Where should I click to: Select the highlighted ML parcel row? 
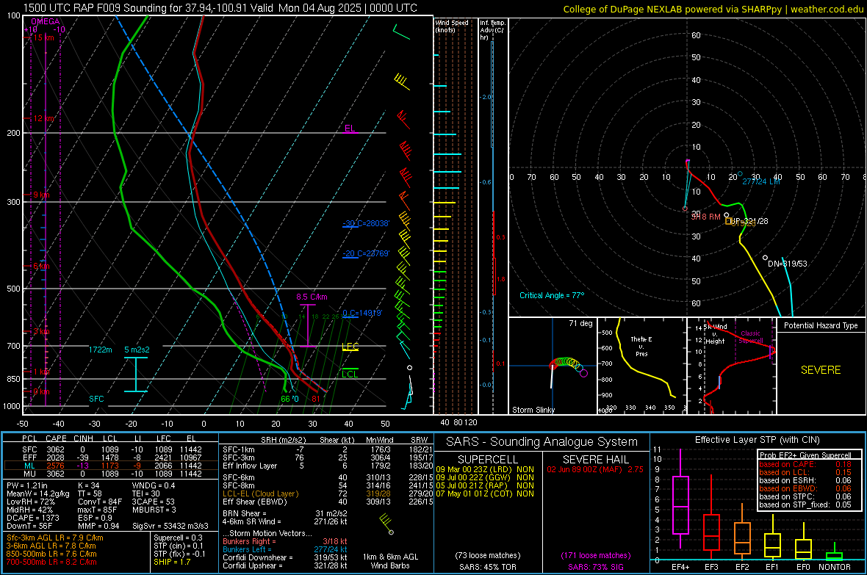click(111, 466)
